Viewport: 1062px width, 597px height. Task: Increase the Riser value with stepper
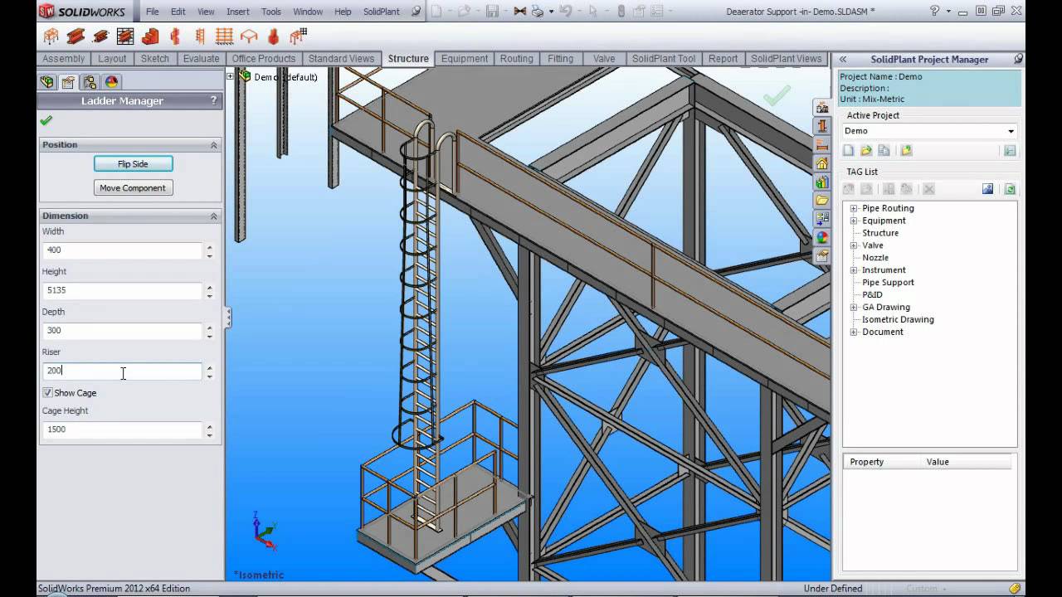tap(209, 367)
